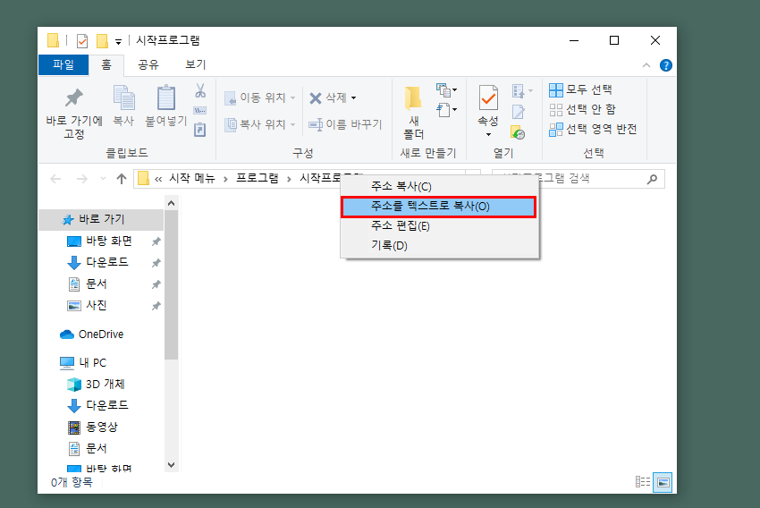Switch to the 홈 tab
Image resolution: width=760 pixels, height=508 pixels.
pyautogui.click(x=106, y=65)
